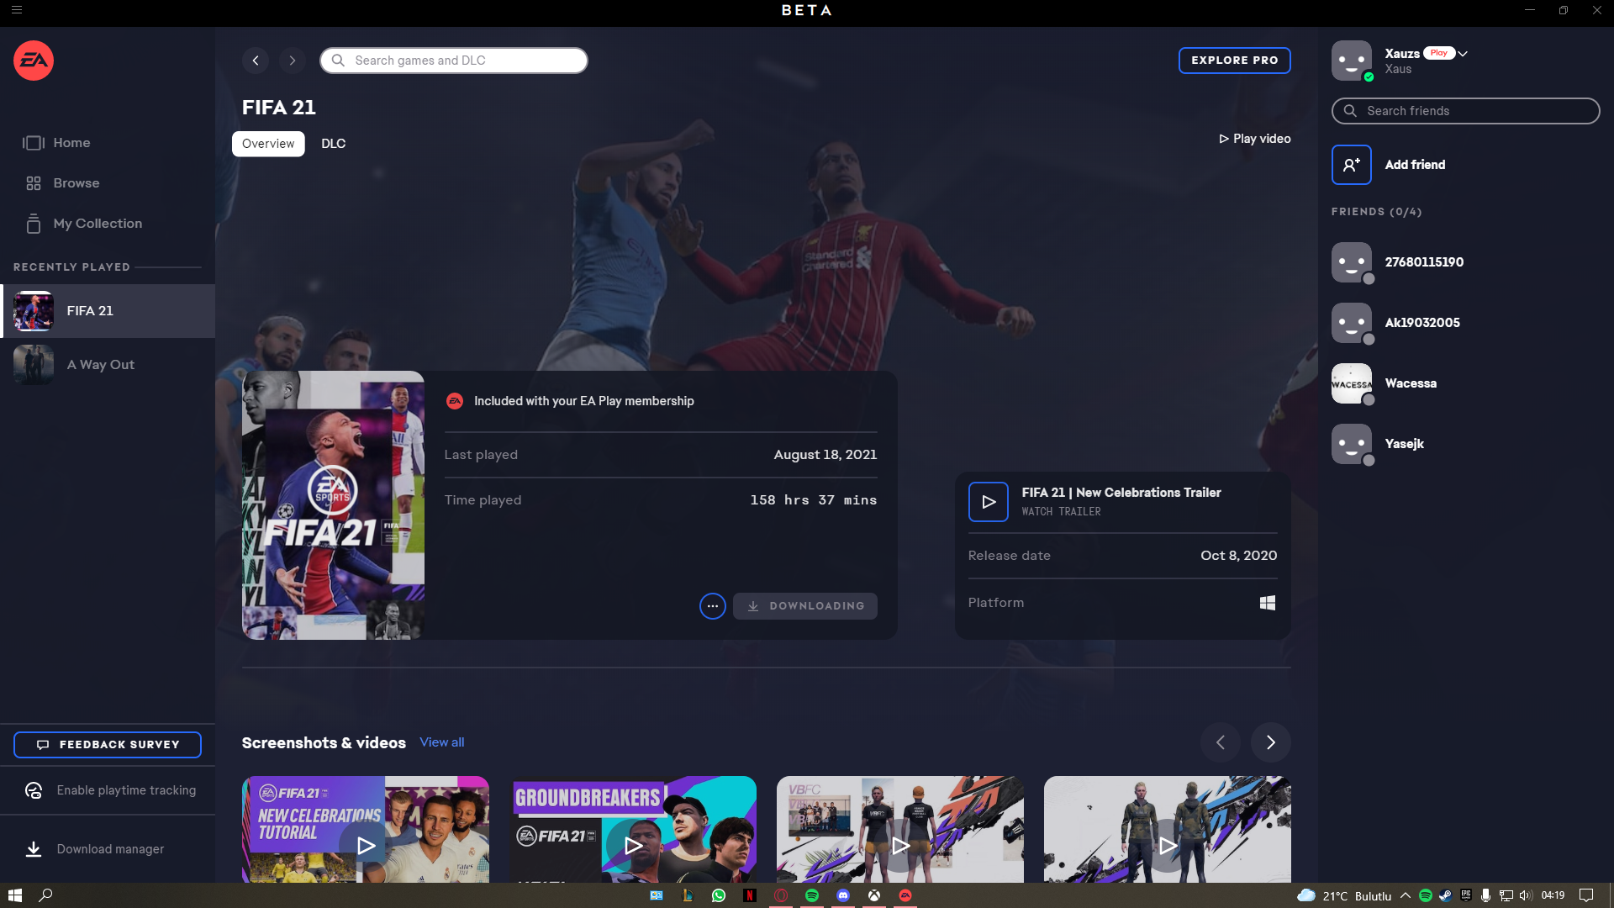Open the View all link

[441, 742]
